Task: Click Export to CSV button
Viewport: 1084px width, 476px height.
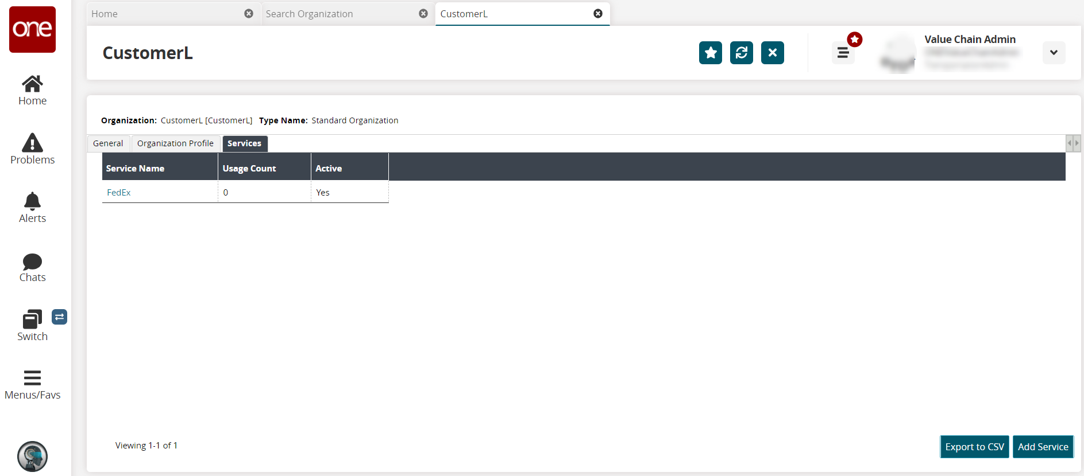Action: tap(974, 447)
